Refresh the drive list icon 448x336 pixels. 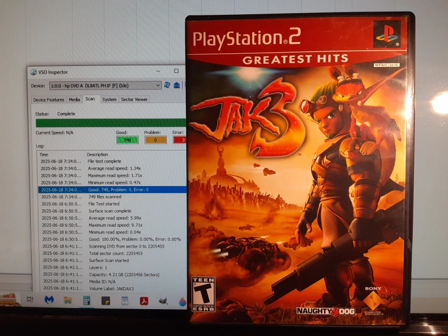pyautogui.click(x=167, y=85)
